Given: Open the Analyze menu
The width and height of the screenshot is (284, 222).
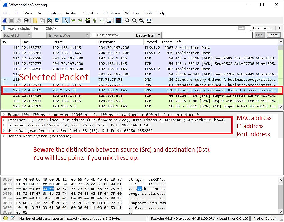Looking at the screenshot, I should coord(72,13).
